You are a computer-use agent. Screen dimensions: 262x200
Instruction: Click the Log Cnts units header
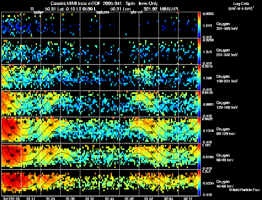241,6
